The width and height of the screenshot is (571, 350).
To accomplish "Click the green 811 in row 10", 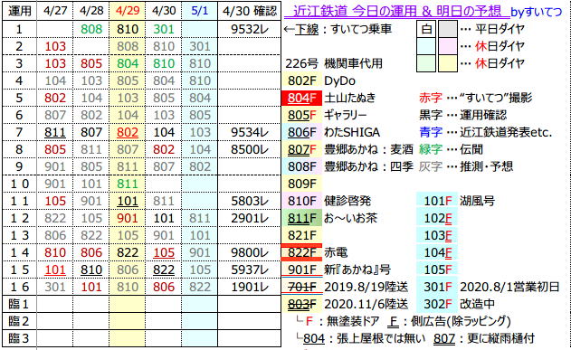I will point(128,184).
